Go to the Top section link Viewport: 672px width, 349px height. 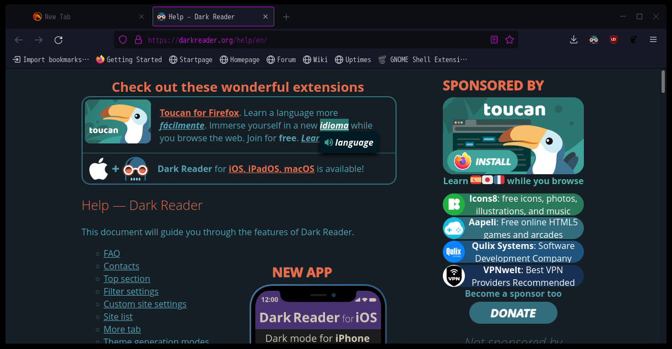coord(127,279)
